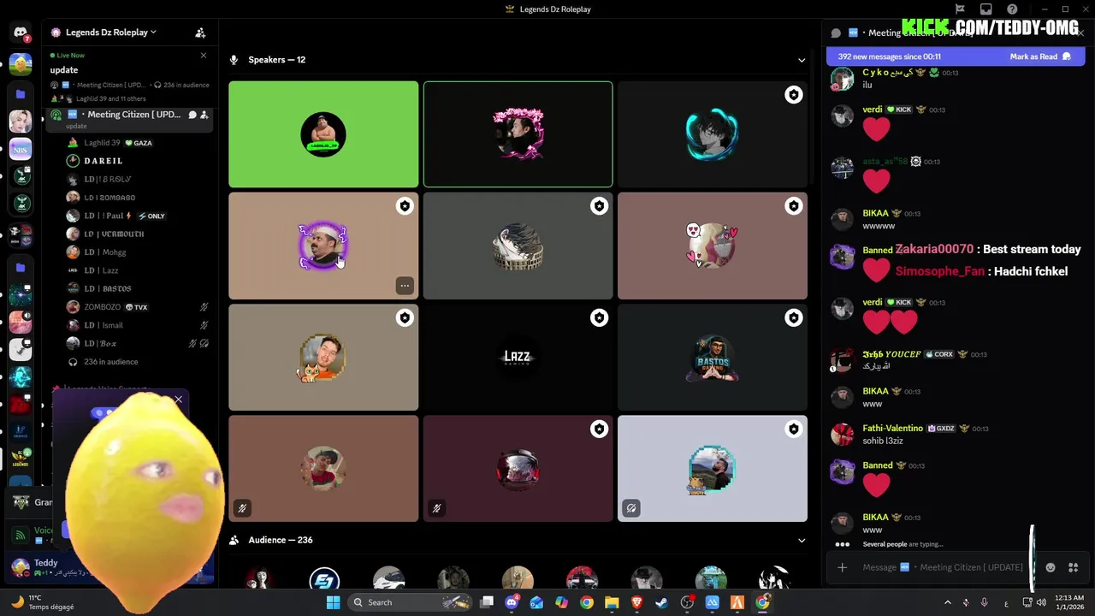This screenshot has height=616, width=1095.
Task: Click into the Message Meeting Citizen input field
Action: pos(943,567)
